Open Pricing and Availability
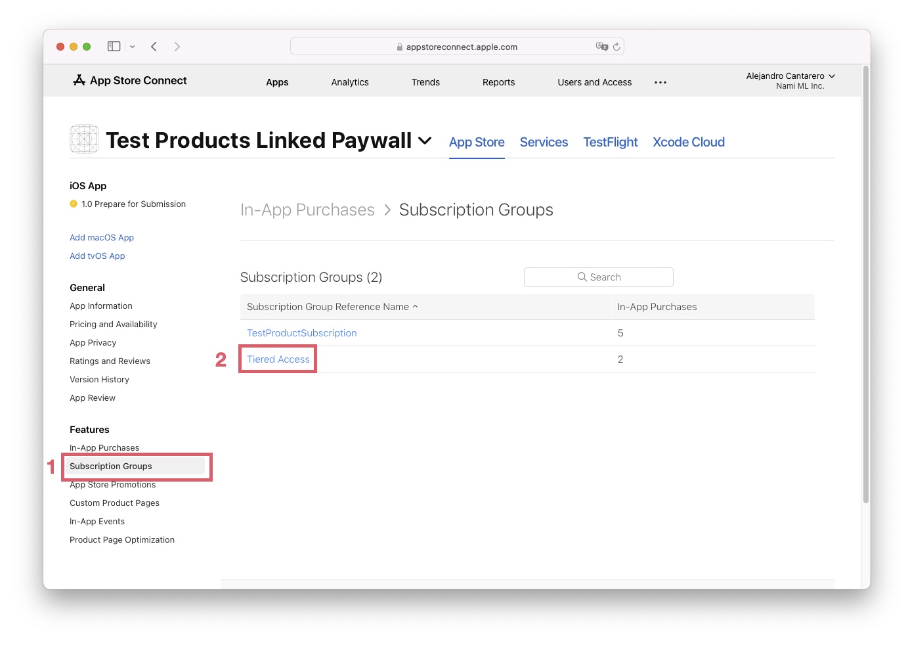 pyautogui.click(x=114, y=325)
